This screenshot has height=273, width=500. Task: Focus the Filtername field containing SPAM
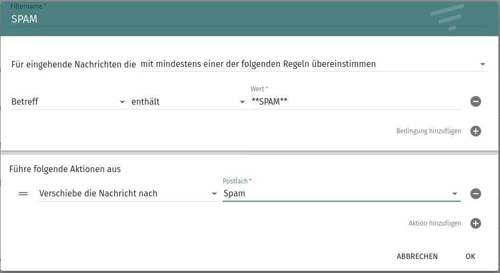(x=216, y=19)
